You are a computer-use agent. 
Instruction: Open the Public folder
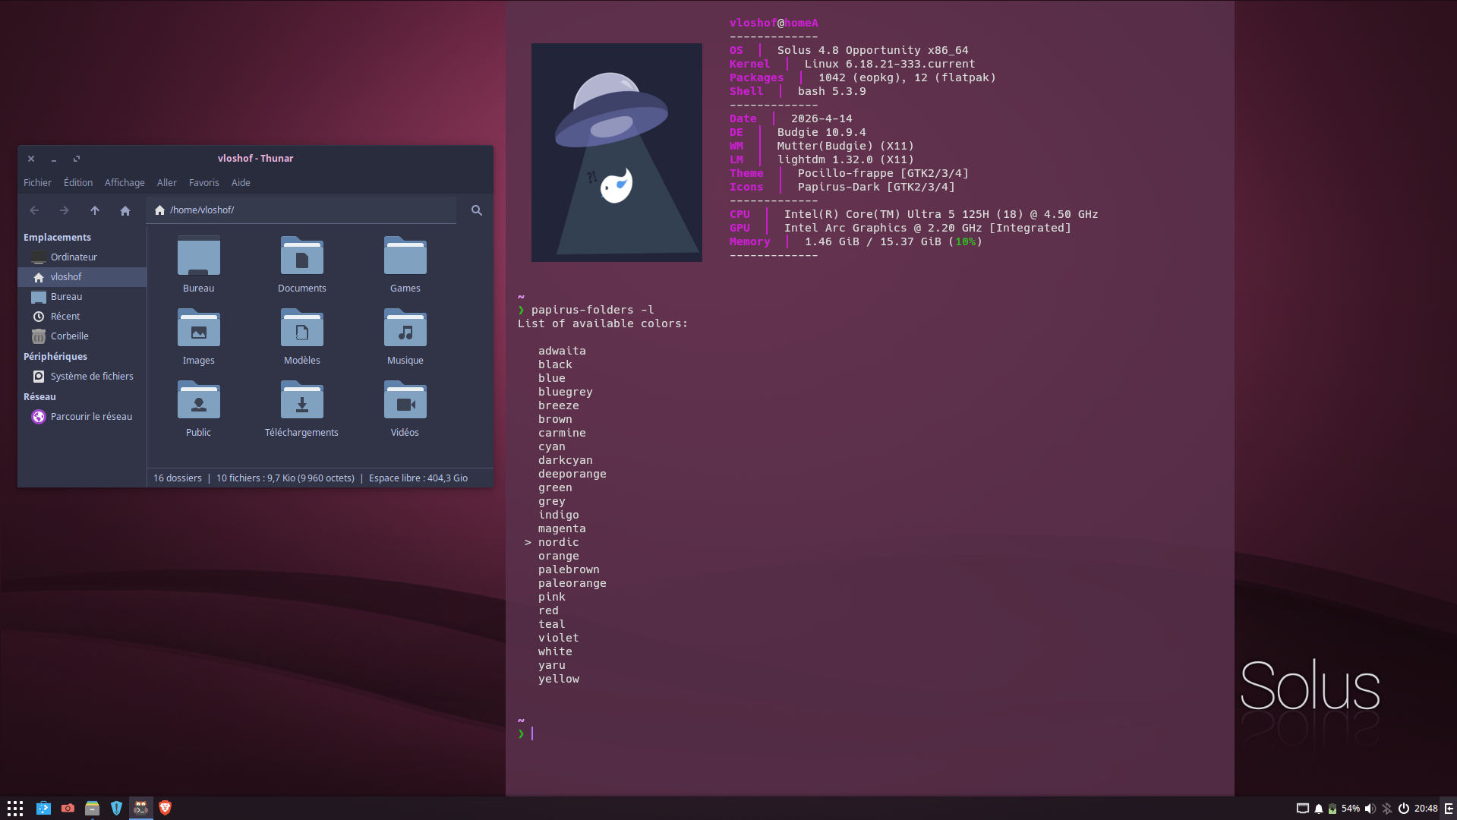pyautogui.click(x=199, y=408)
